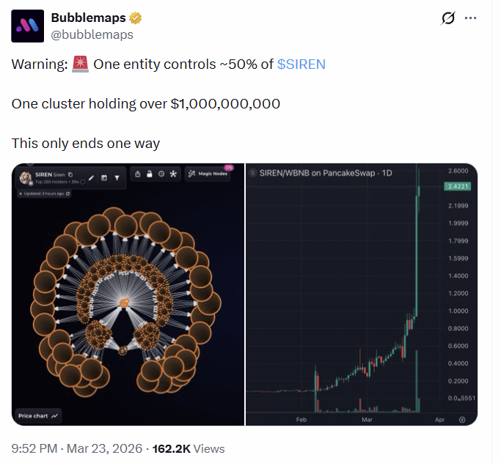501x463 pixels.
Task: Open the Price chart button
Action: [39, 415]
